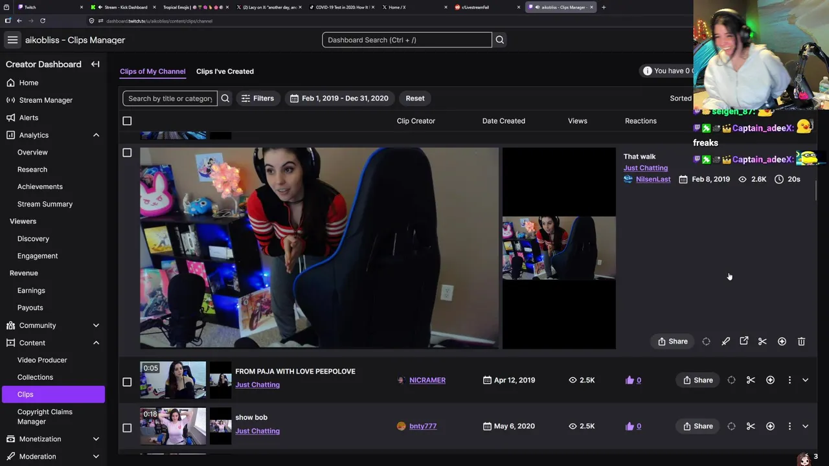Switch to the r/LivestreamFail browser tab

tap(487, 7)
